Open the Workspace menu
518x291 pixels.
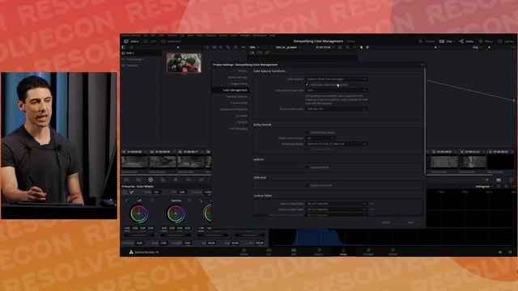pyautogui.click(x=259, y=36)
